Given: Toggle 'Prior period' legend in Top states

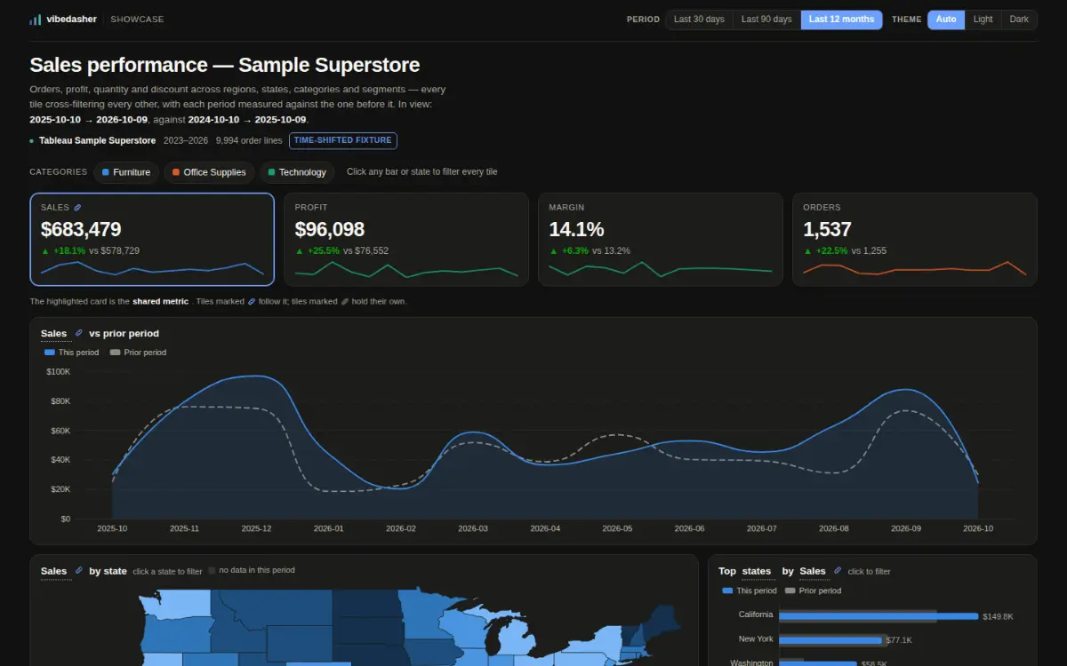Looking at the screenshot, I should [x=813, y=591].
